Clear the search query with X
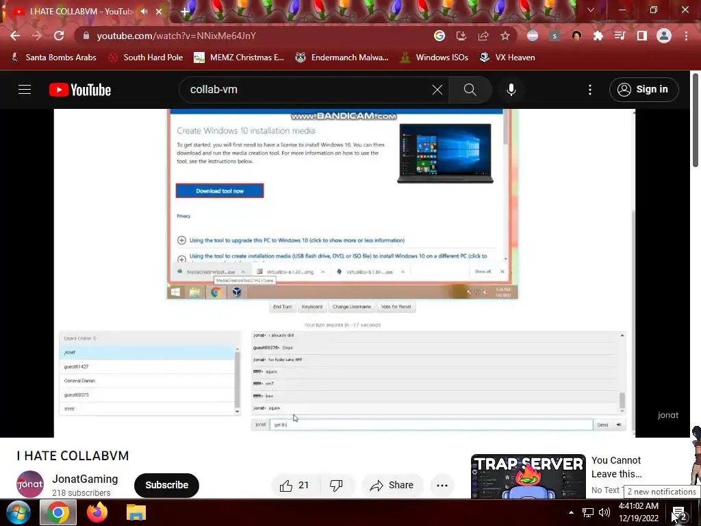701x526 pixels. [437, 90]
